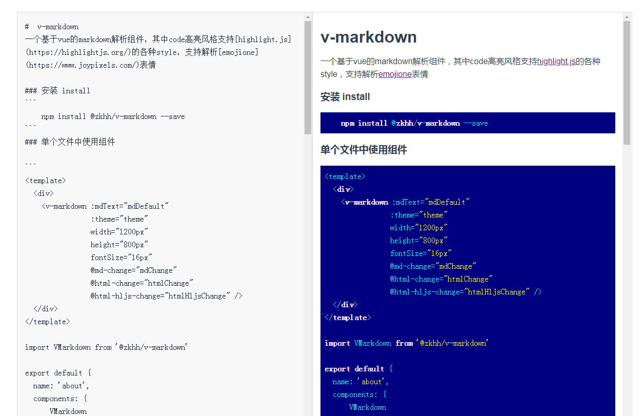Click the preview scrollbar up arrow
This screenshot has width=643, height=416.
pyautogui.click(x=627, y=16)
